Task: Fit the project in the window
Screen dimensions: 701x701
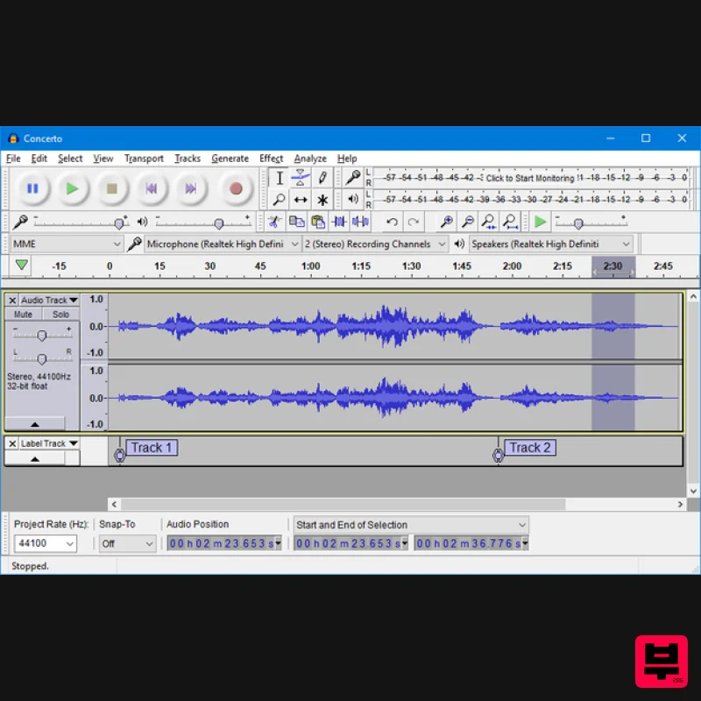Action: (x=509, y=222)
